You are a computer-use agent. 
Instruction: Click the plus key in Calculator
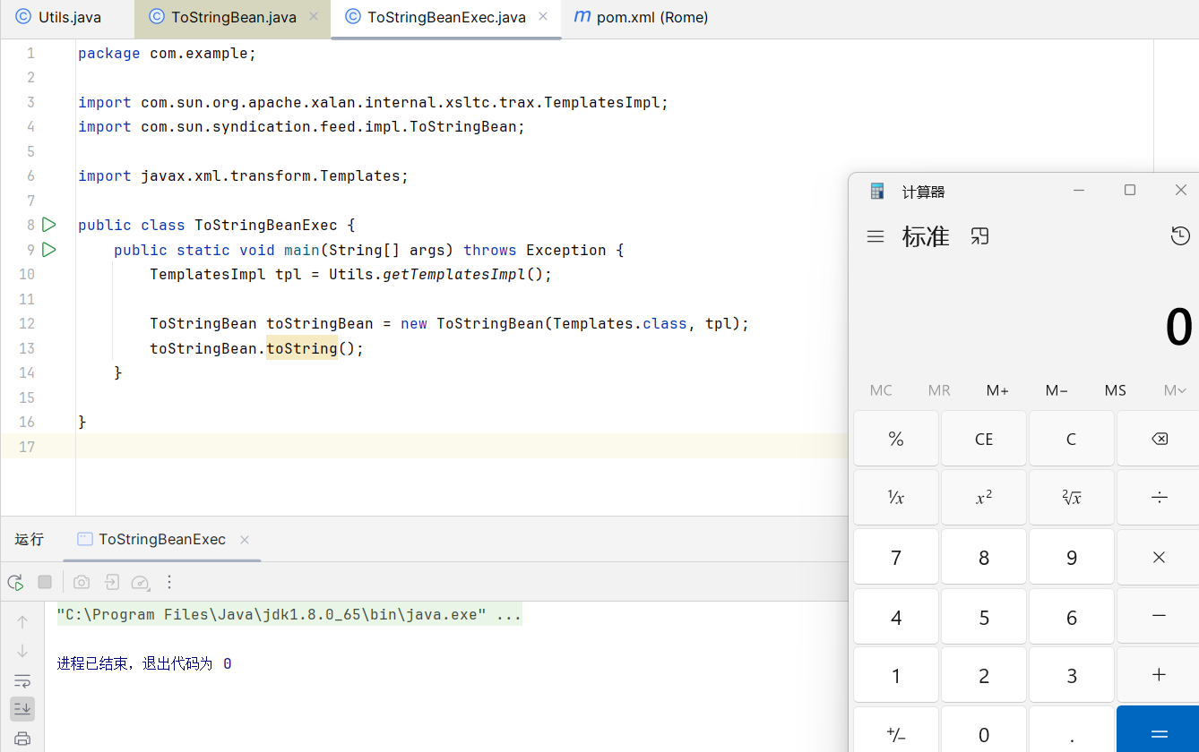[1159, 675]
